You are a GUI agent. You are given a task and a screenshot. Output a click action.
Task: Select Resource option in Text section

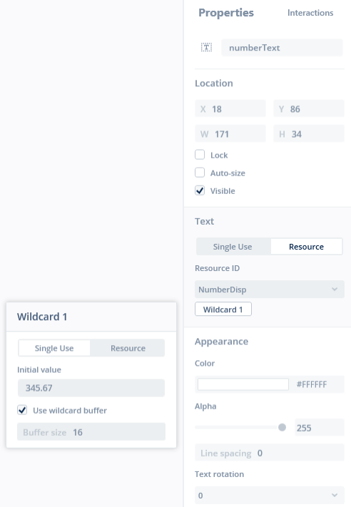click(306, 247)
